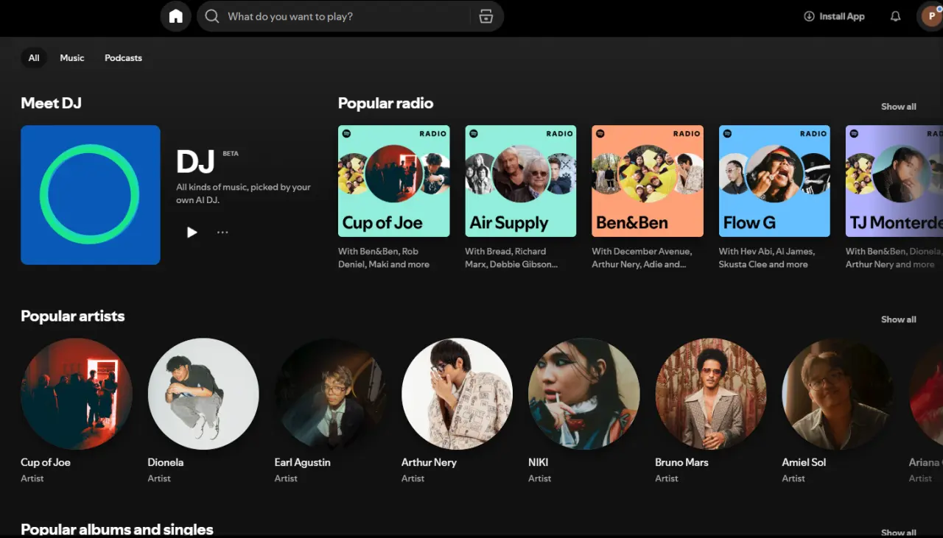Click the search magnifier icon

(x=212, y=16)
